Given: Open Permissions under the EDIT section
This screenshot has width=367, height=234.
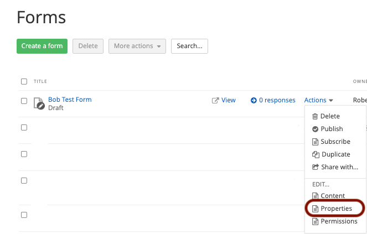Looking at the screenshot, I should coord(335,221).
